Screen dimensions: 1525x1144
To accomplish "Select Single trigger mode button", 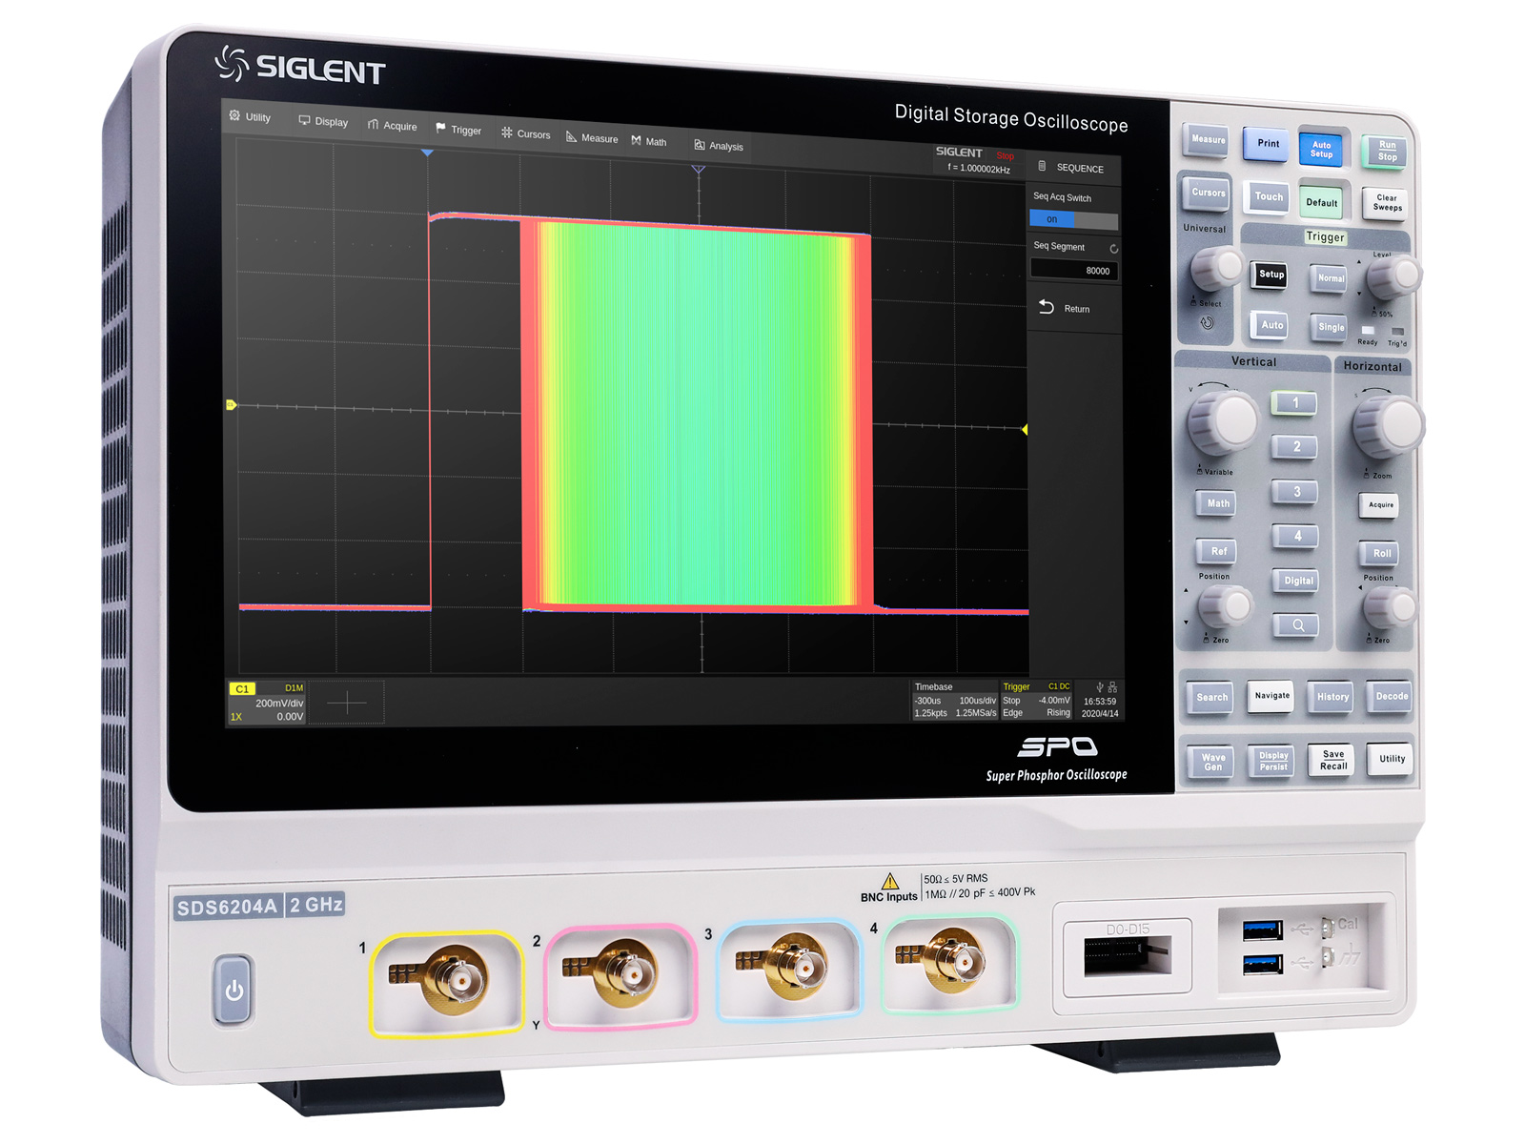I will click(x=1331, y=327).
